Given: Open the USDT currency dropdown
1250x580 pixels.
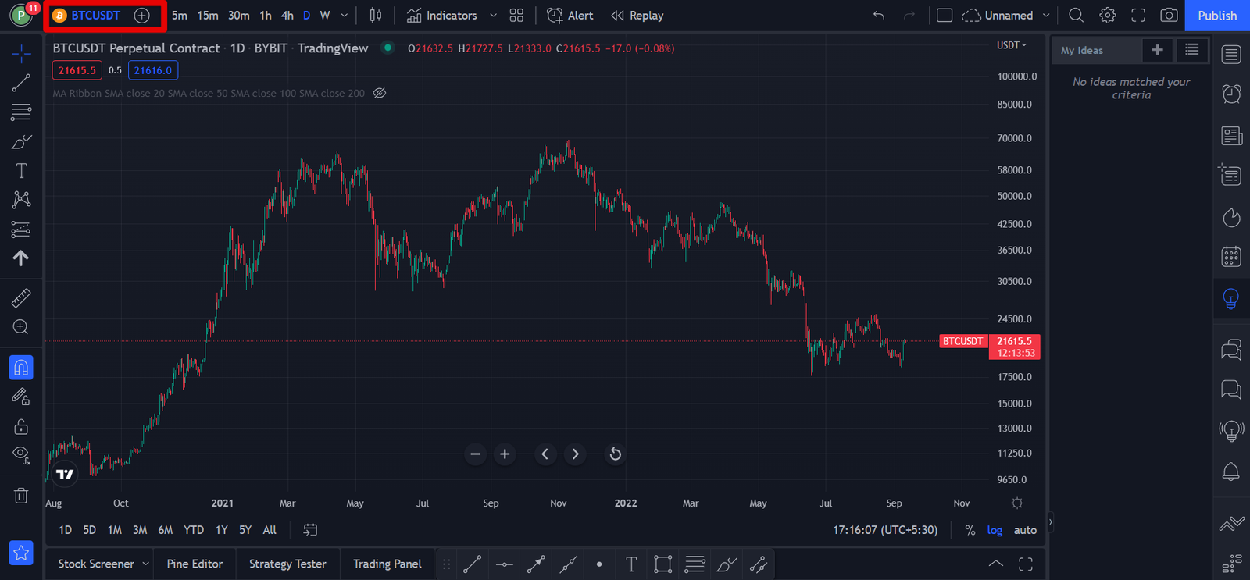Looking at the screenshot, I should pos(1012,45).
